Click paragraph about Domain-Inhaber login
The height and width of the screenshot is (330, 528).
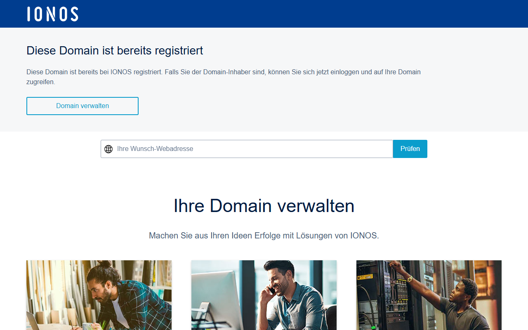click(224, 77)
